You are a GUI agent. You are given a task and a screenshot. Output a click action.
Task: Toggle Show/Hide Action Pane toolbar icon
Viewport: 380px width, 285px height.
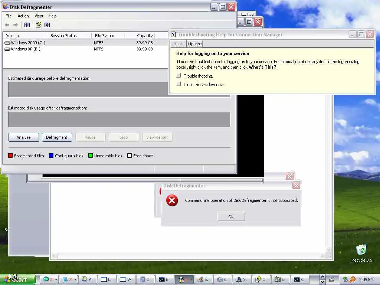(47, 25)
